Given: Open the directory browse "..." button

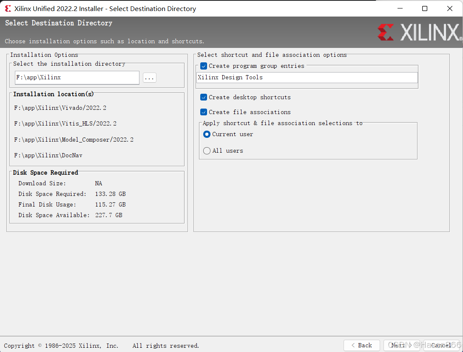Looking at the screenshot, I should (x=150, y=78).
